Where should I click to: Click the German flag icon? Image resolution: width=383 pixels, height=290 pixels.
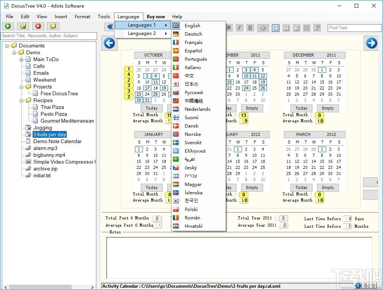click(176, 34)
